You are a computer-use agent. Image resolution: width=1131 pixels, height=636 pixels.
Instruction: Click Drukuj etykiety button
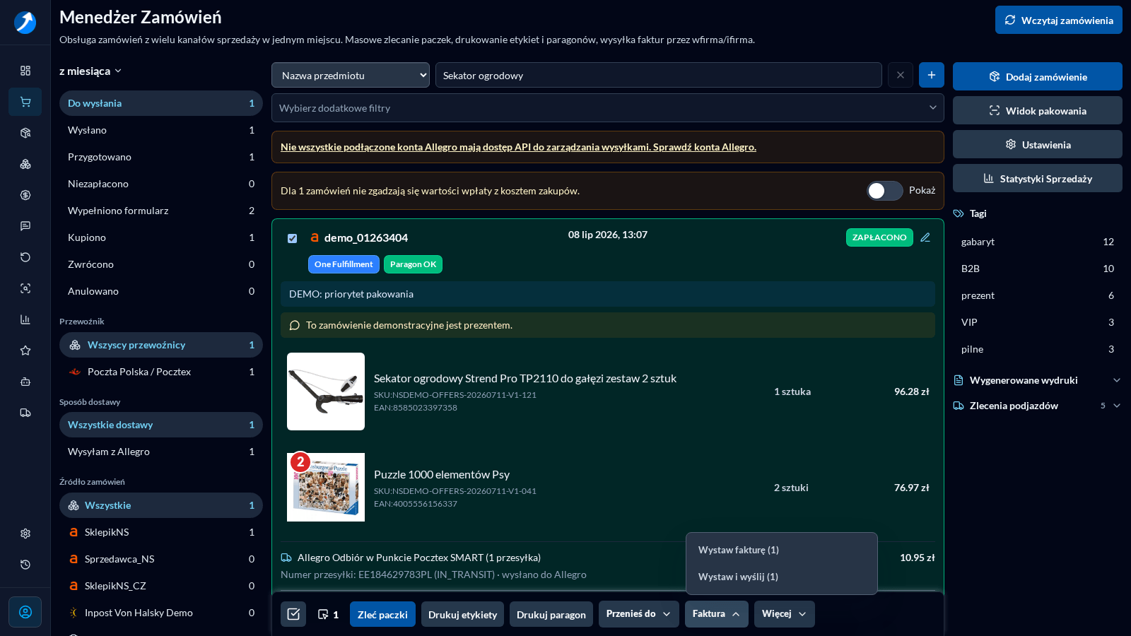(462, 614)
